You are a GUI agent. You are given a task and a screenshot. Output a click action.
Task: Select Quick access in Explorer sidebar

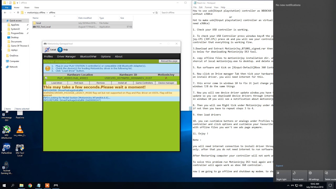15,21
